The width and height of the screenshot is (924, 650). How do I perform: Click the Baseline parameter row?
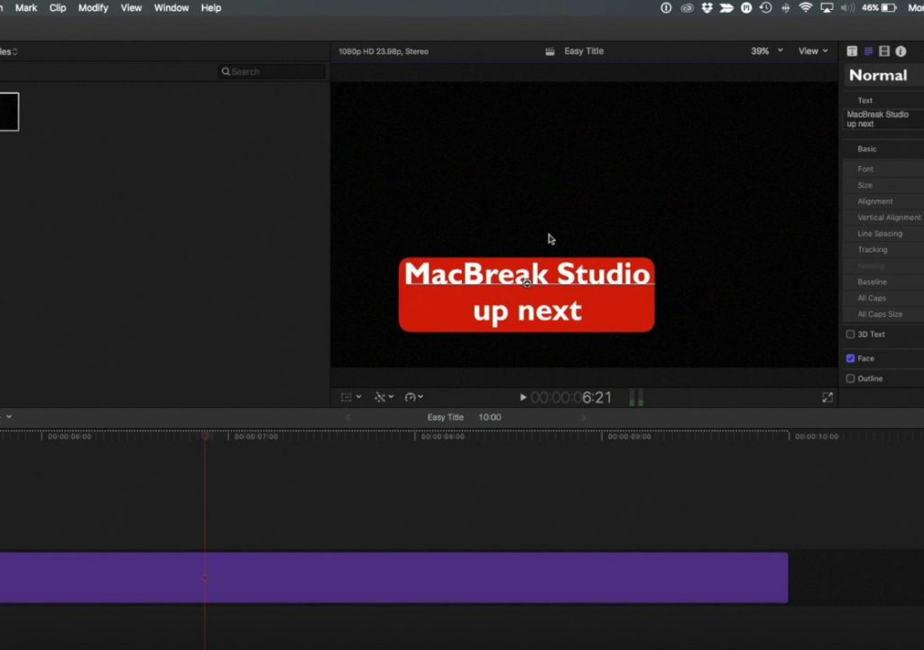click(883, 282)
